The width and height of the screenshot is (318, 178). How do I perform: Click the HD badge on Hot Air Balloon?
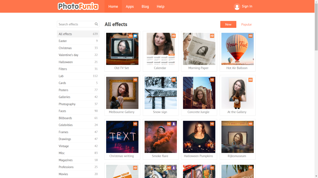tap(250, 36)
